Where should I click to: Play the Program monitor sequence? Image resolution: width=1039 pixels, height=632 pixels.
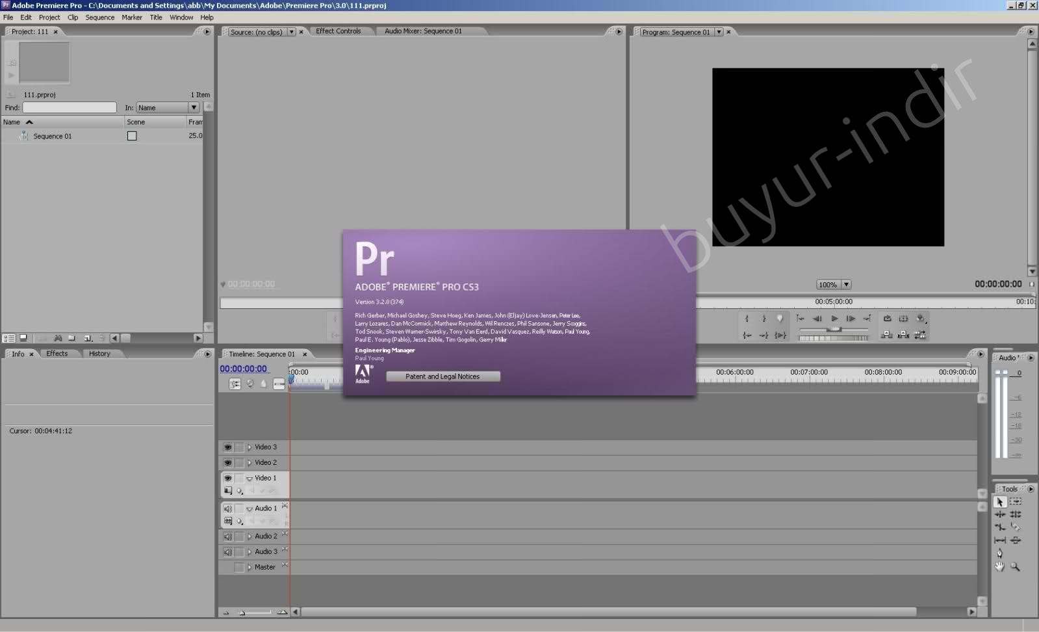pos(834,319)
